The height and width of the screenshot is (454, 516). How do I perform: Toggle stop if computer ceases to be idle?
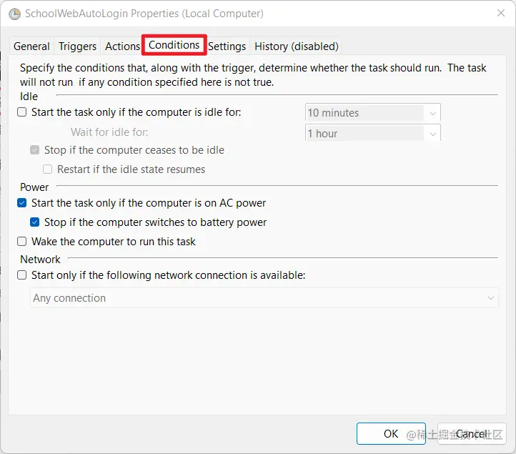point(34,150)
